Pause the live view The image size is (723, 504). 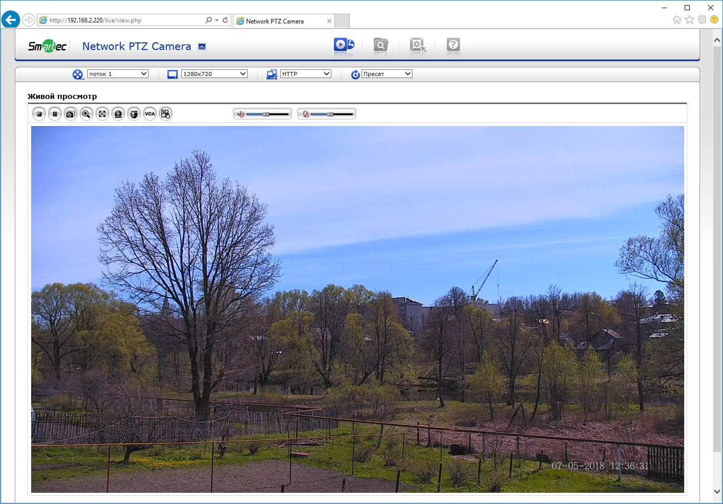click(55, 114)
